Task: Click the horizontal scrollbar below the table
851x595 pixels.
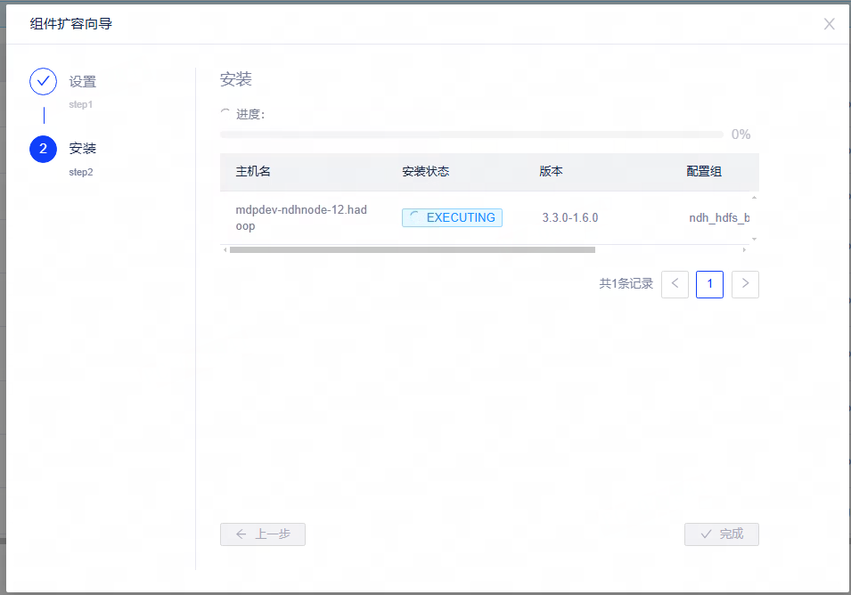Action: coord(413,249)
